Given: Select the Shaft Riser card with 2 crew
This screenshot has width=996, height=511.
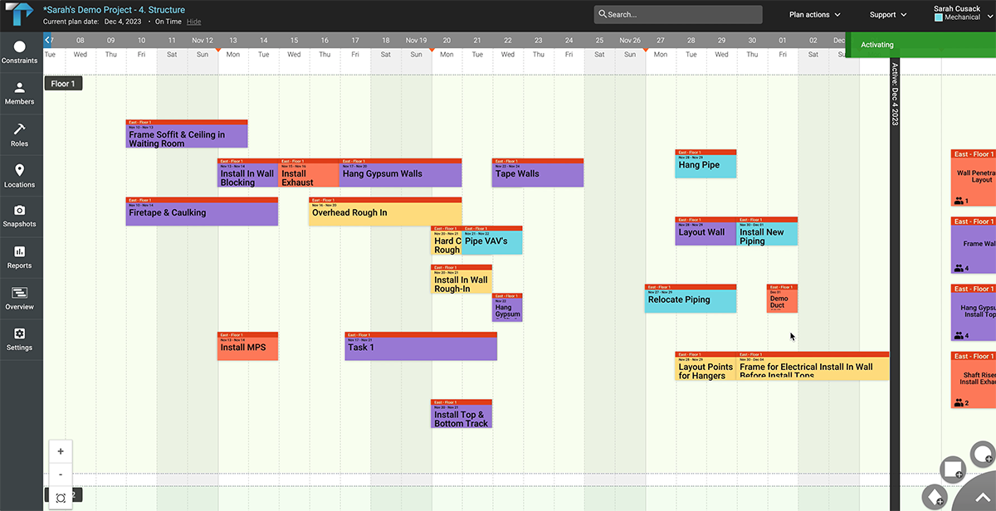Looking at the screenshot, I should 974,380.
